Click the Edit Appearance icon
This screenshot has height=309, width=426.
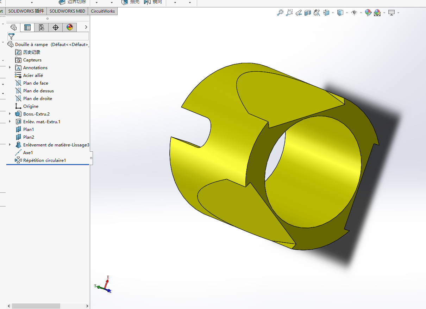pyautogui.click(x=368, y=13)
